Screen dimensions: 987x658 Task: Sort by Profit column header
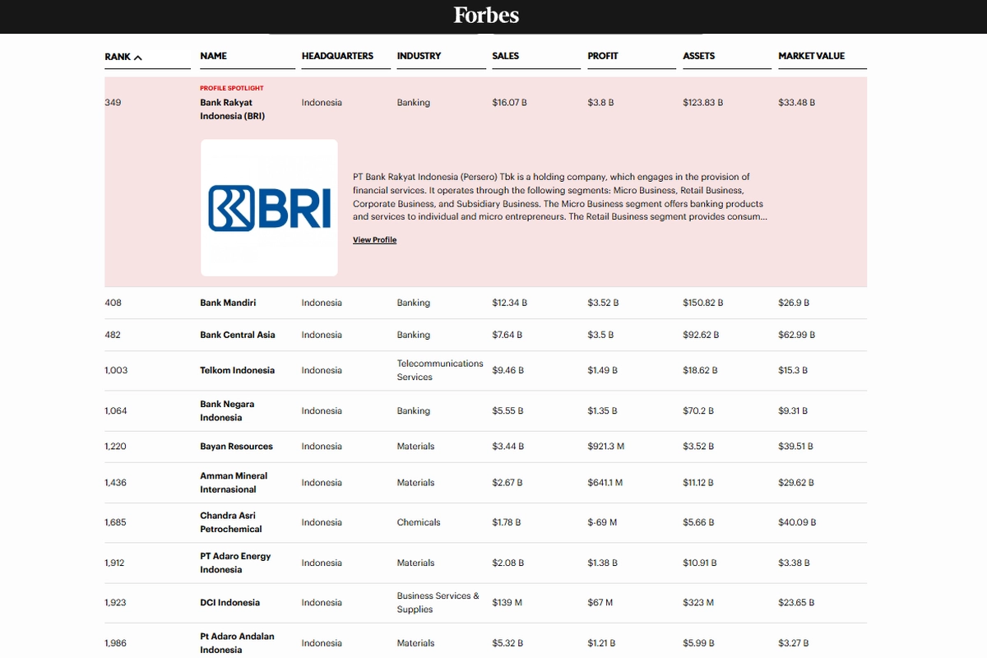602,56
